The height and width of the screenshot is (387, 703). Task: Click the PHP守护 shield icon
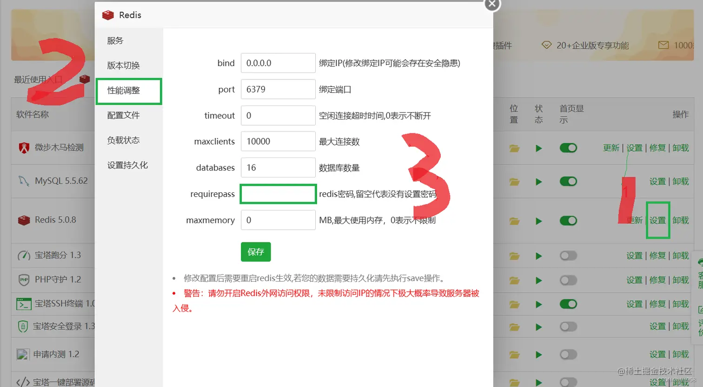[24, 280]
